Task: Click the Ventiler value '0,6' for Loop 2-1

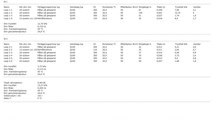Action: coord(194,47)
